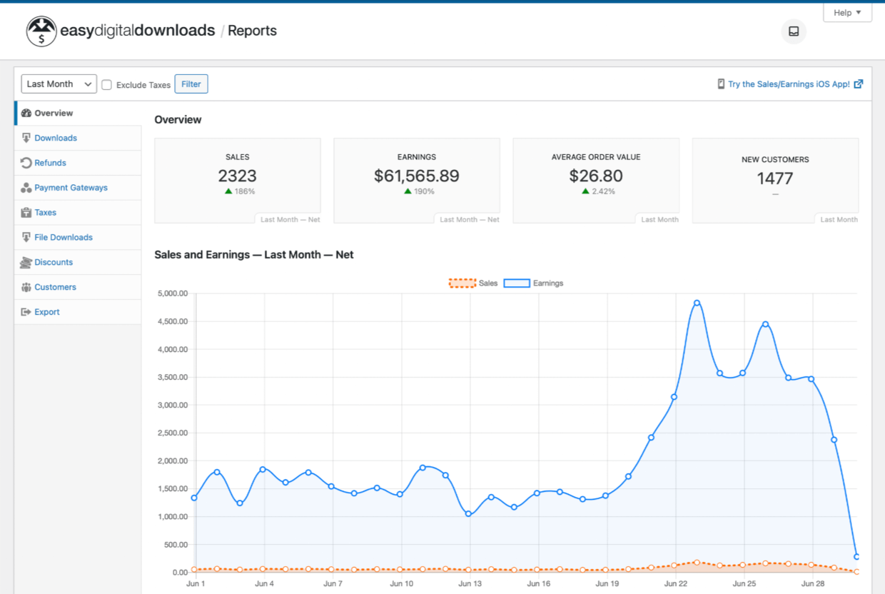Viewport: 885px width, 594px height.
Task: Select the Customers icon in the report list
Action: click(26, 287)
